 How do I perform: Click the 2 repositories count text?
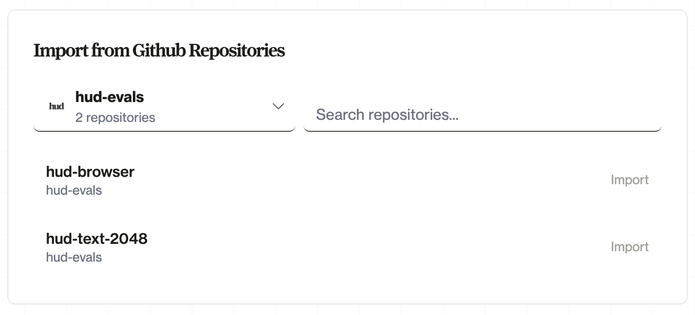115,117
